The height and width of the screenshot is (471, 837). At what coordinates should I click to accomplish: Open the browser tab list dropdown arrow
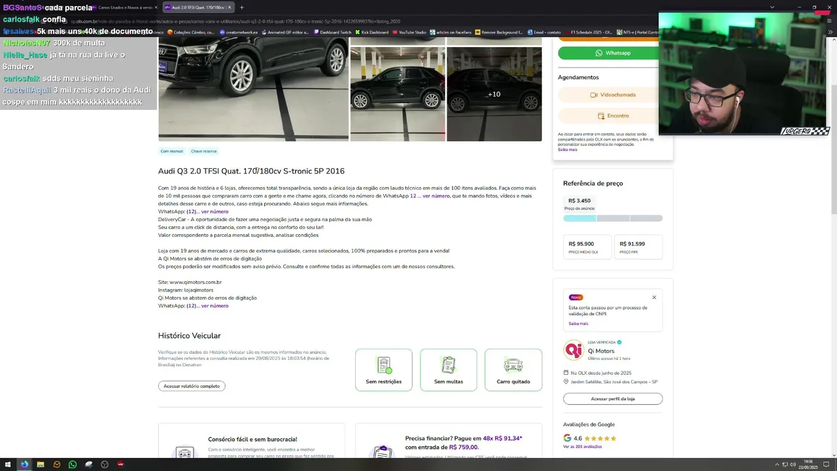click(772, 7)
